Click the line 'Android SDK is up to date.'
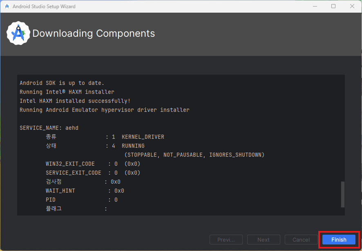 coord(62,83)
